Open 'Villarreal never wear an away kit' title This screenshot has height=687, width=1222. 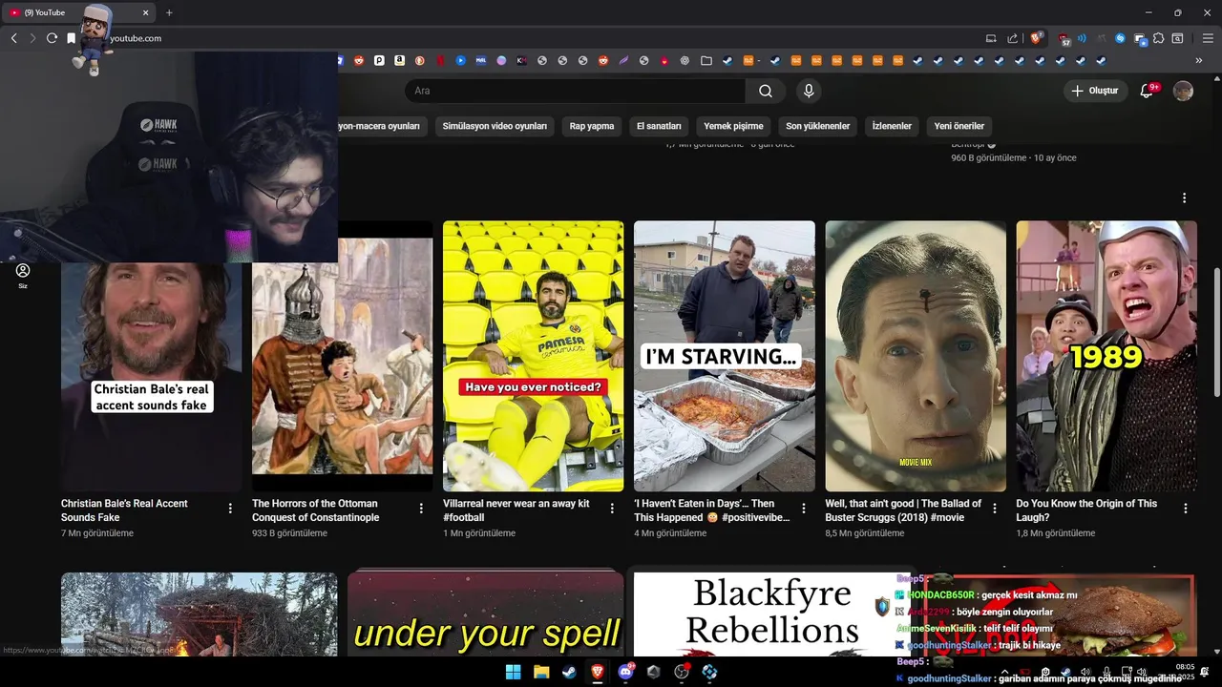tap(516, 510)
